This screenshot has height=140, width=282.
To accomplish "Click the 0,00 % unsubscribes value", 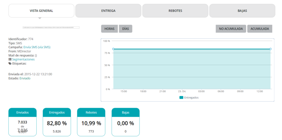I will (x=126, y=123).
